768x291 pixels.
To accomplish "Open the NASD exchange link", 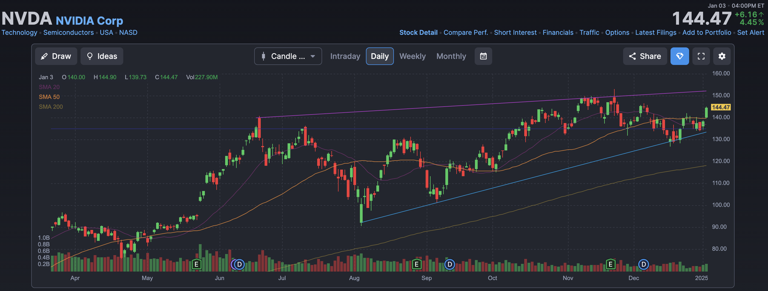I will (128, 33).
